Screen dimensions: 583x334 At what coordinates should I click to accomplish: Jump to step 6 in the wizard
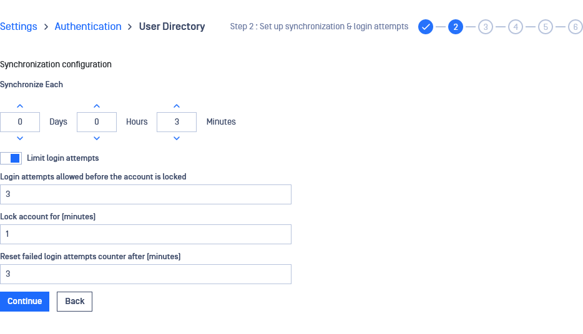click(575, 27)
